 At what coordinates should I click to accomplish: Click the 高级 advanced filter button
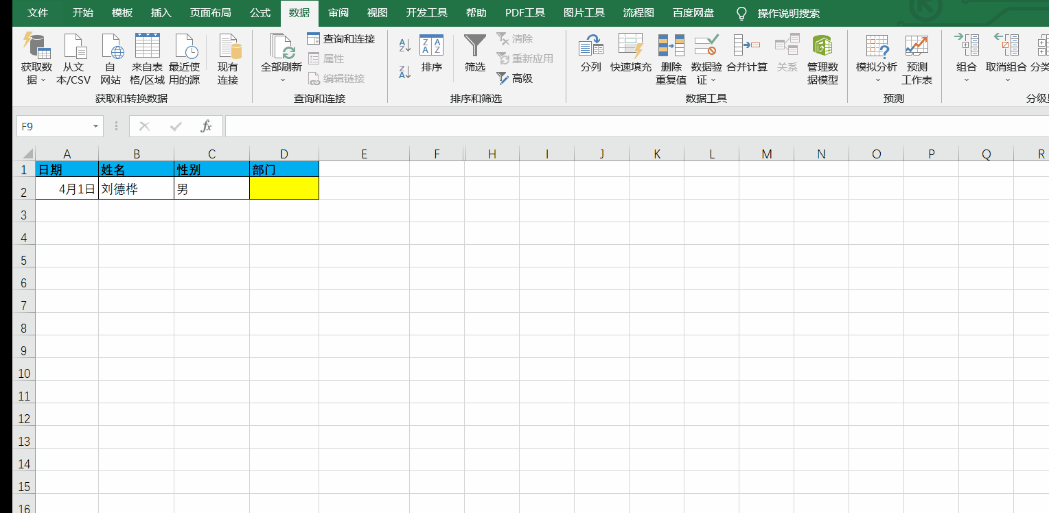515,79
